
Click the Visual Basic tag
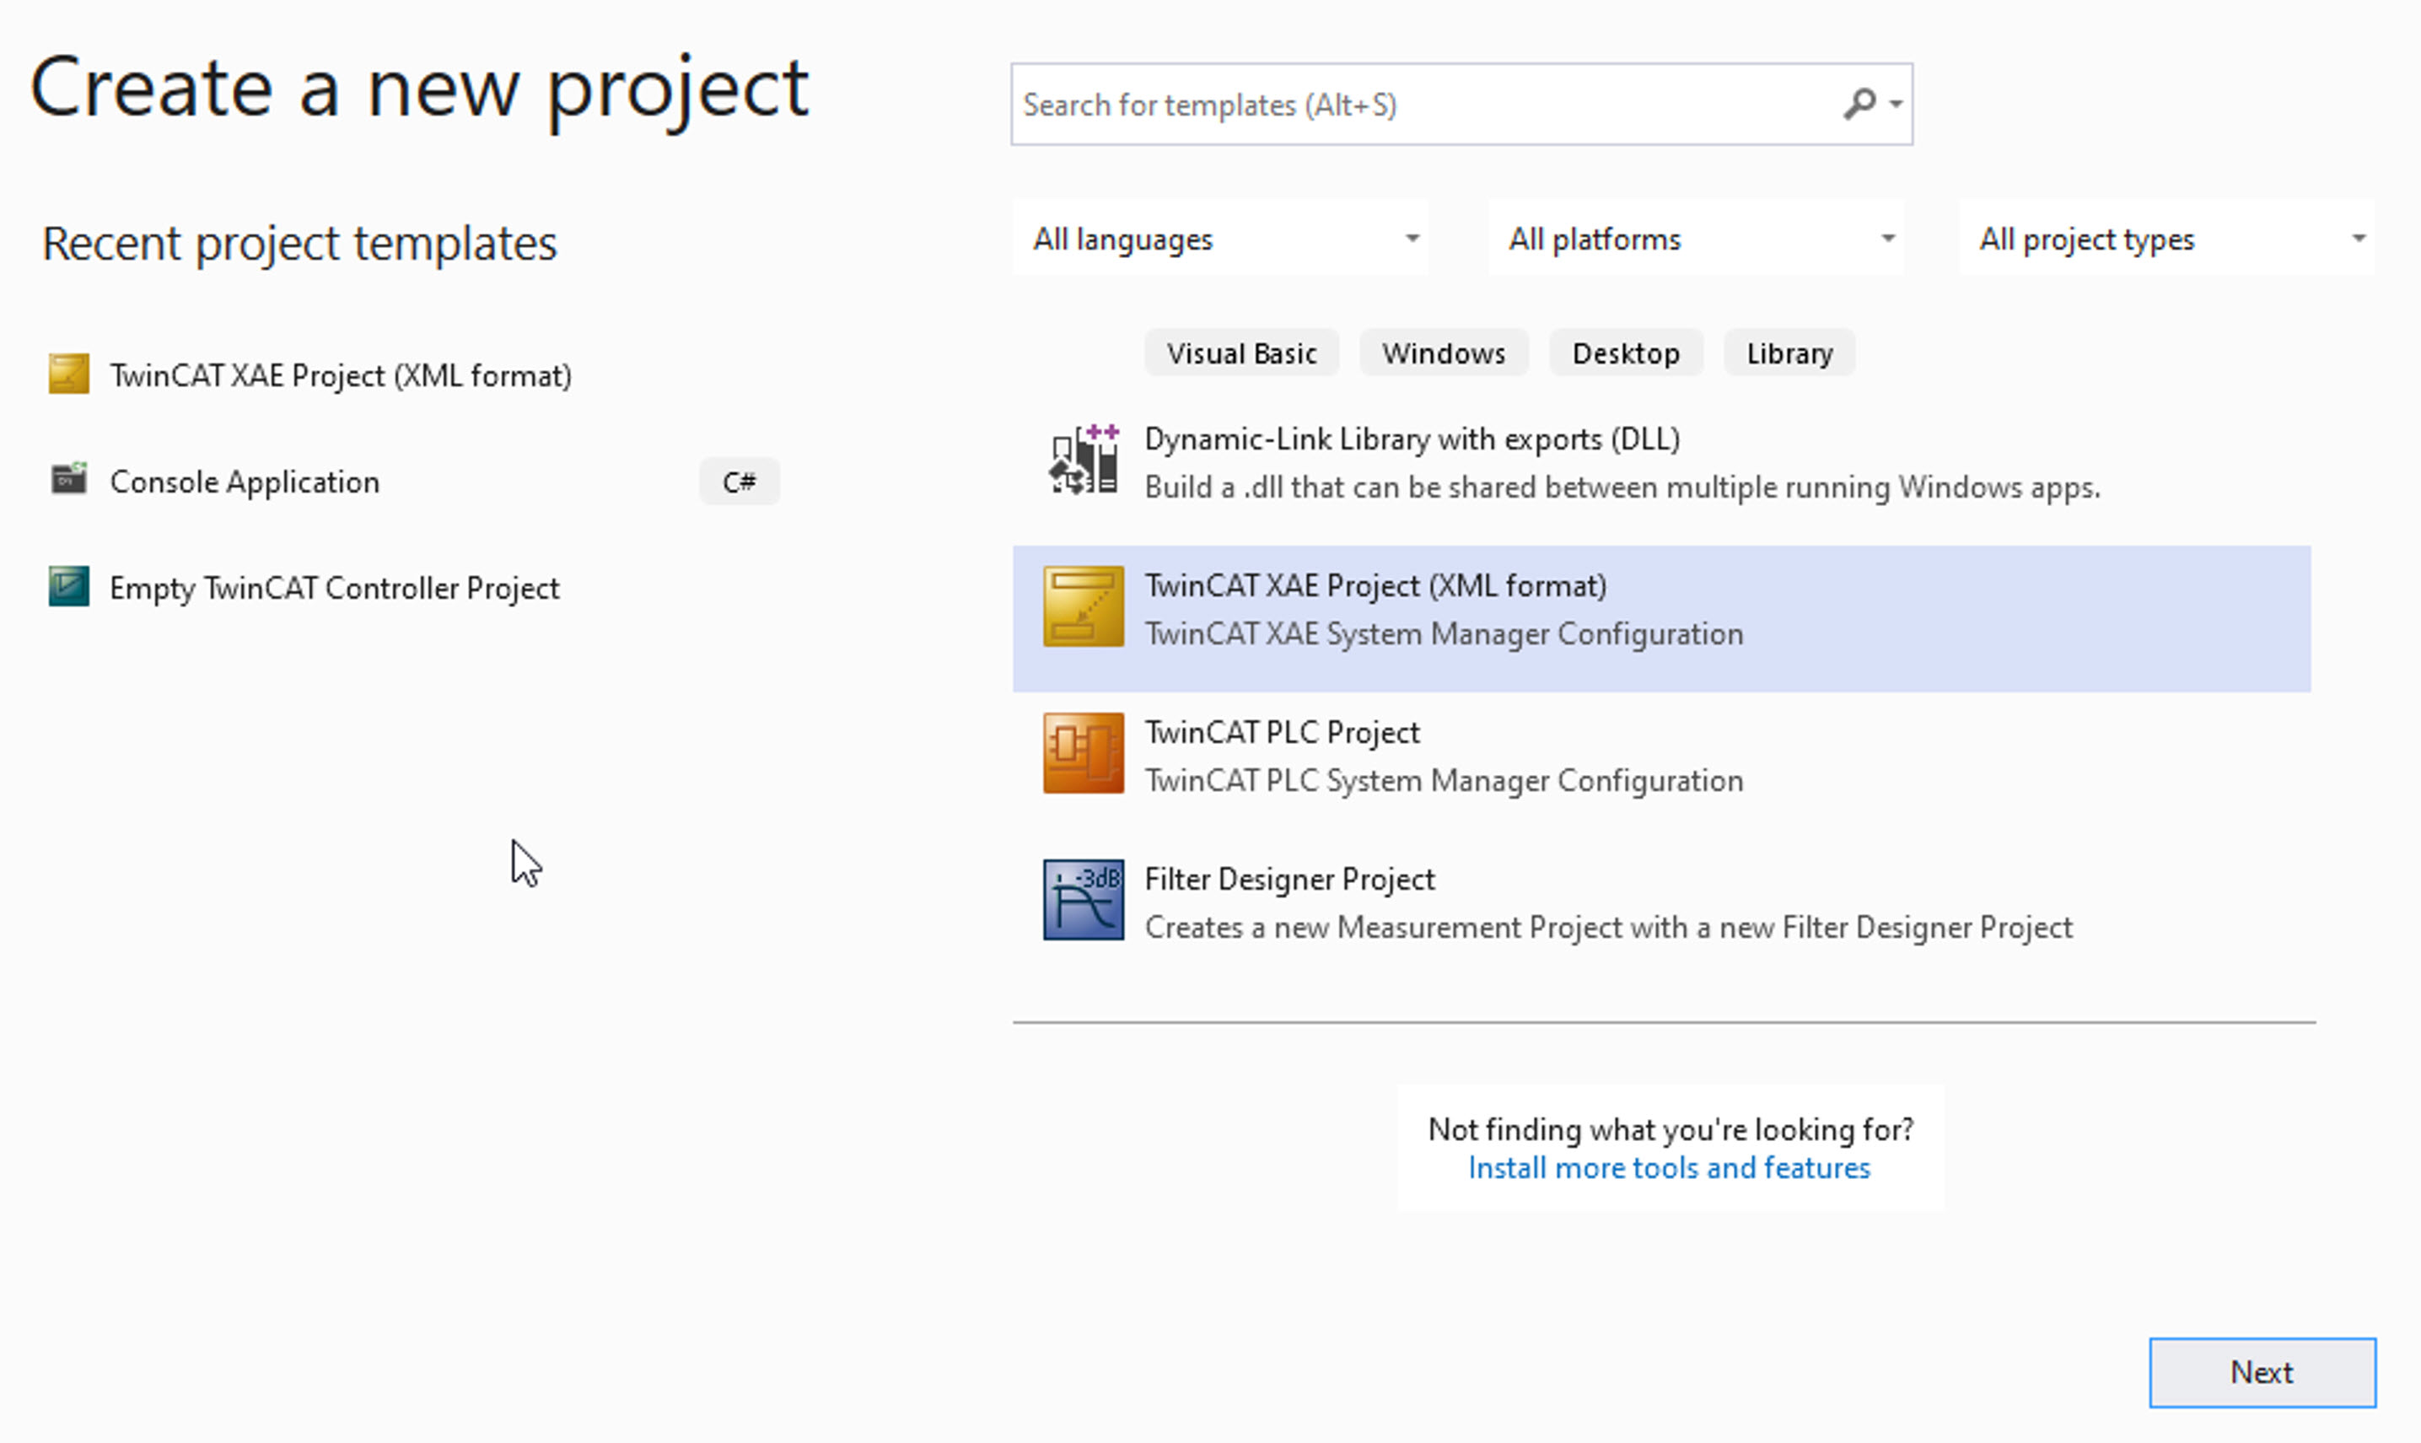tap(1241, 353)
